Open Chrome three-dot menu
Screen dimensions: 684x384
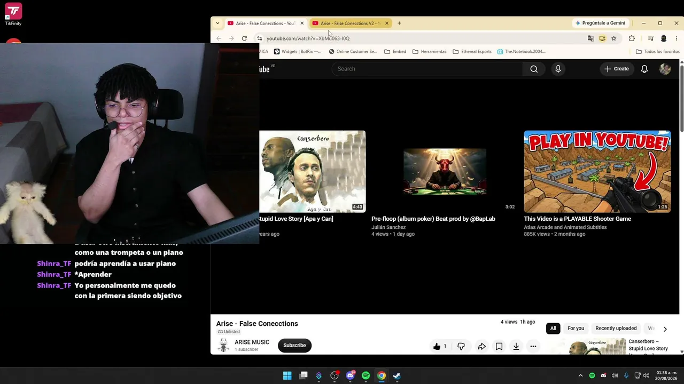tap(677, 38)
